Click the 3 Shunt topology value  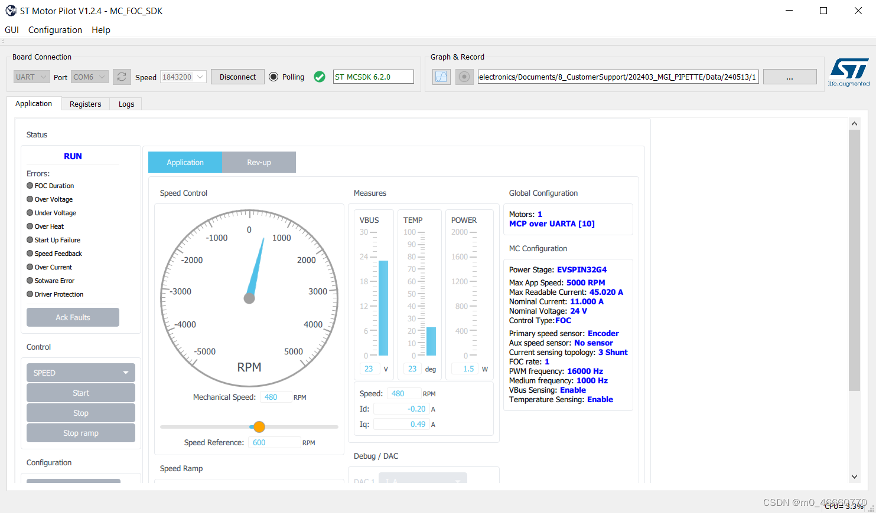(x=613, y=352)
